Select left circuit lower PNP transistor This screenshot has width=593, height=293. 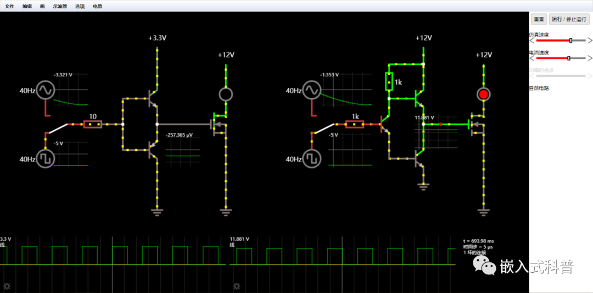point(153,150)
